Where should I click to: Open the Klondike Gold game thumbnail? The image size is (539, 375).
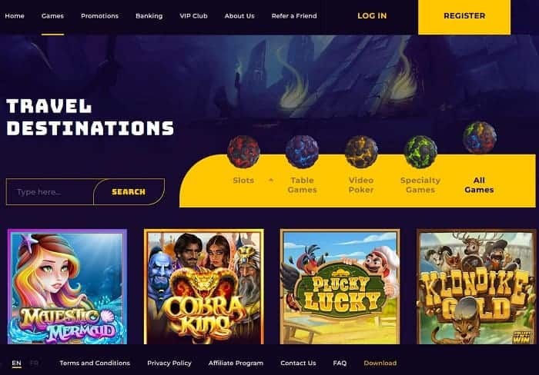tap(477, 287)
